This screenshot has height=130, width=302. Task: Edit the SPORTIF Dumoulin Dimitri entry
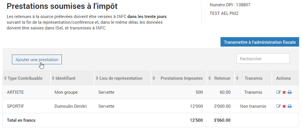[279, 106]
